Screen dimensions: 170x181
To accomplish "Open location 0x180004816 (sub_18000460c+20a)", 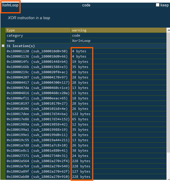I will click(38, 93).
